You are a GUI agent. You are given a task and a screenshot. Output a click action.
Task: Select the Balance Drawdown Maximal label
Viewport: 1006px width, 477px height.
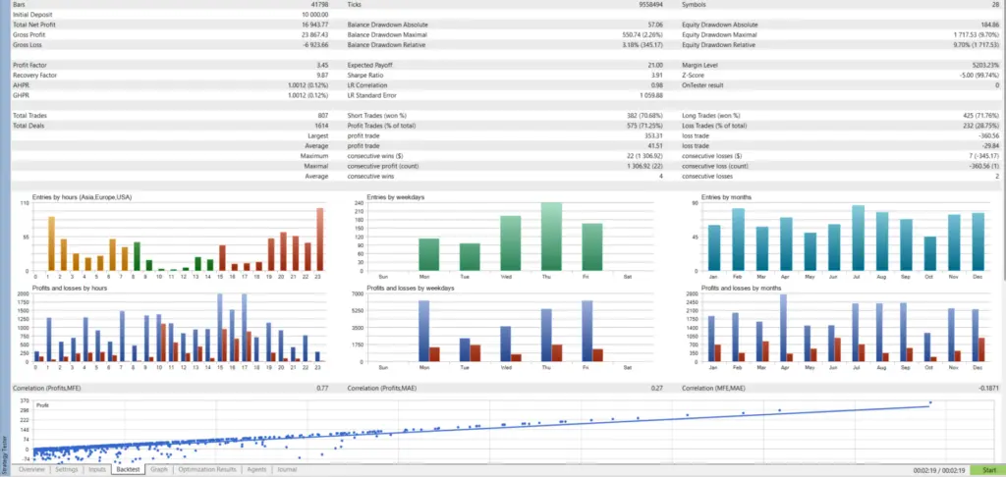(x=387, y=34)
